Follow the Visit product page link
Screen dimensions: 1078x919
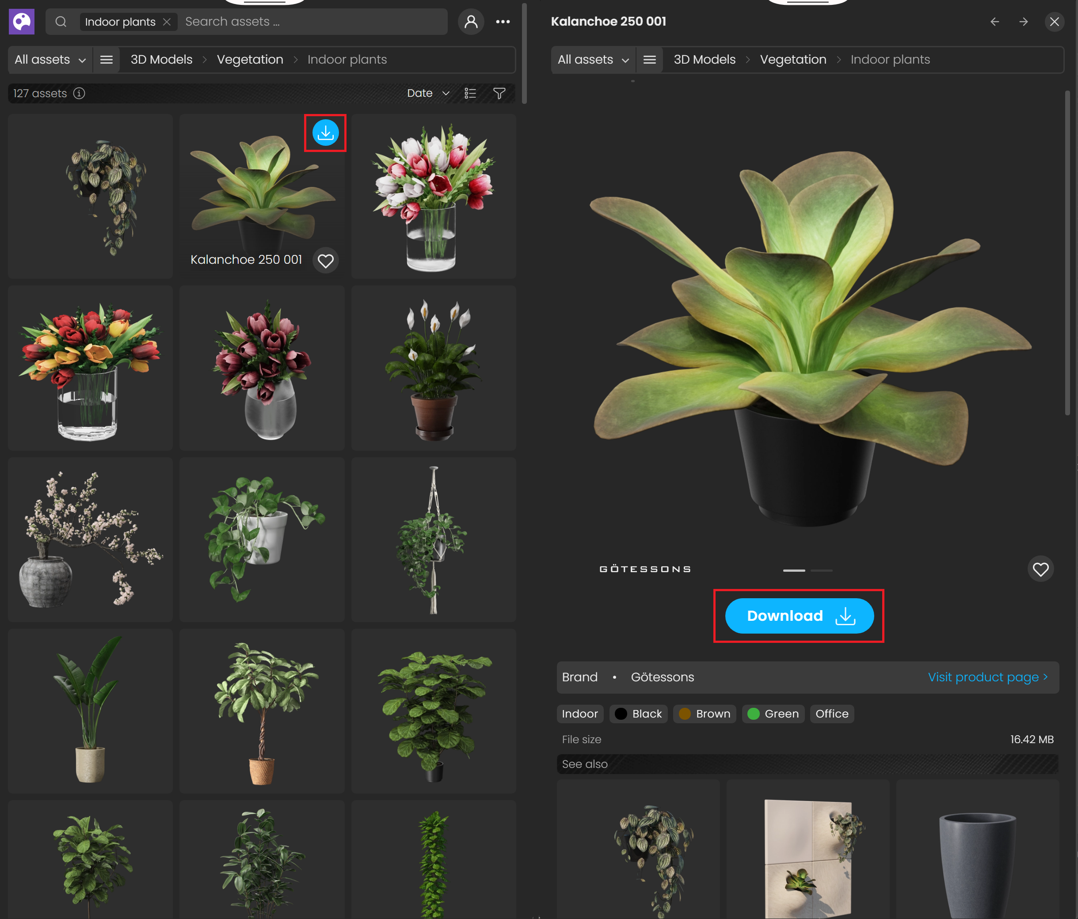click(986, 676)
